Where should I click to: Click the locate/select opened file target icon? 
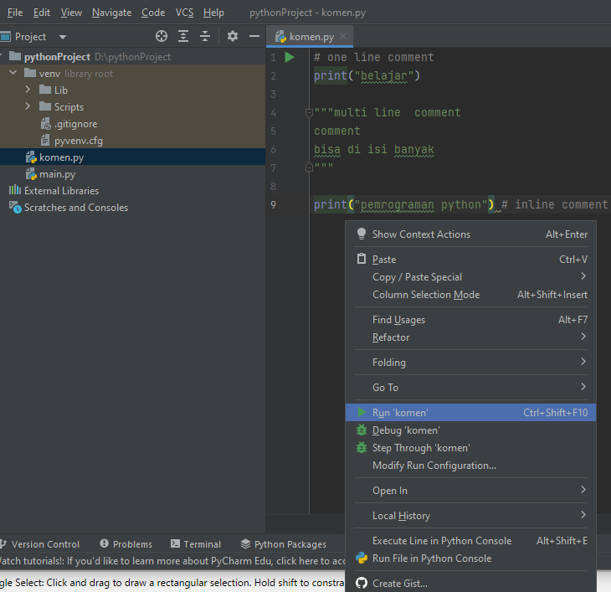point(162,36)
